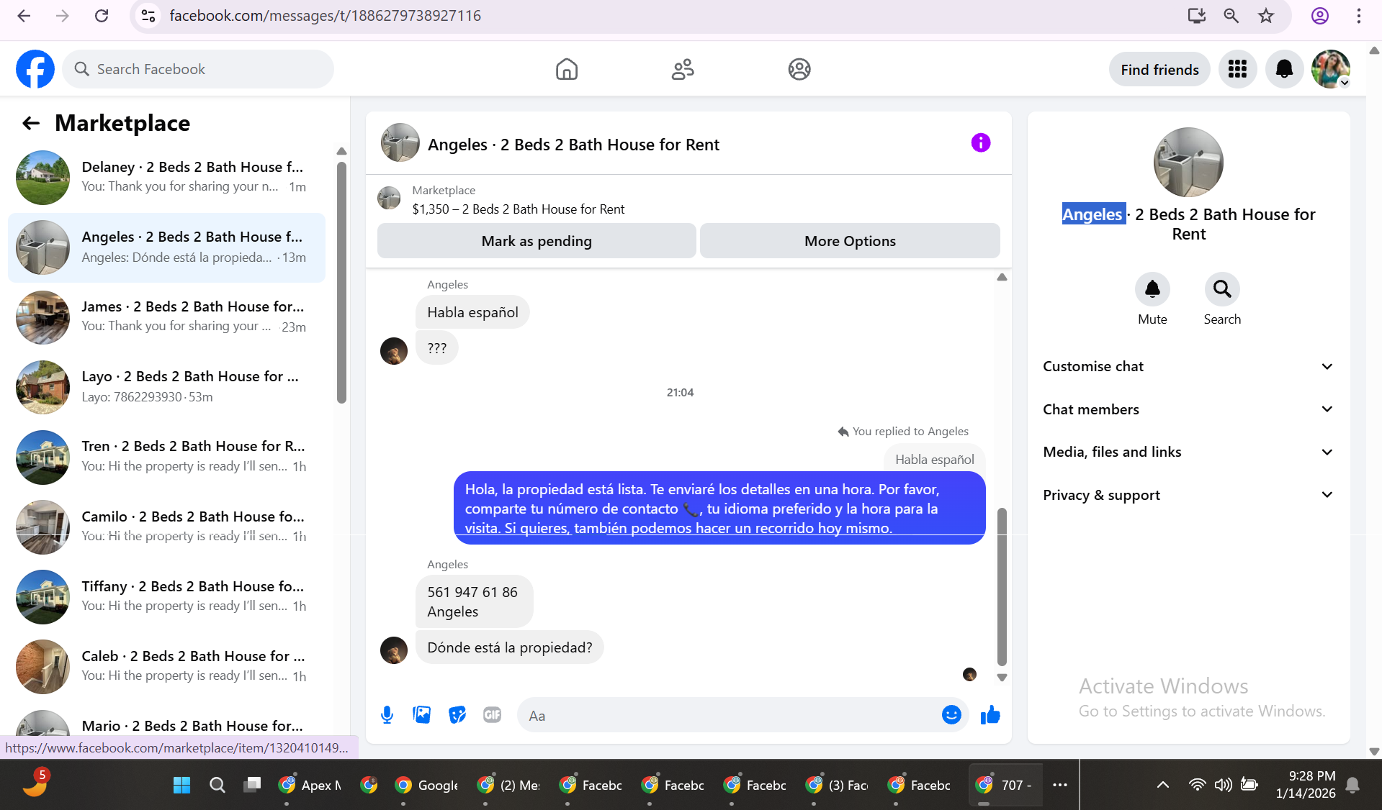
Task: View site information icon in address bar
Action: coord(148,16)
